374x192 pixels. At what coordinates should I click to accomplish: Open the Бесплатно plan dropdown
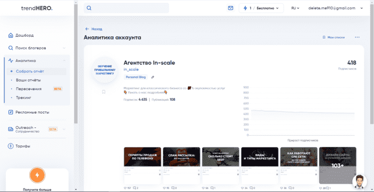click(261, 8)
